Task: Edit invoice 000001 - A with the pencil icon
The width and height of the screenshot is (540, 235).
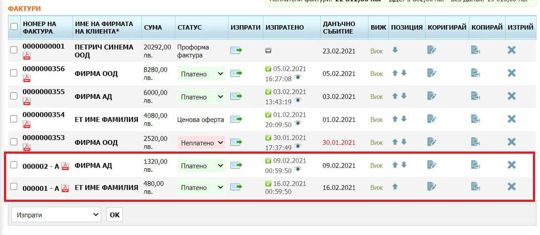Action: point(432,186)
